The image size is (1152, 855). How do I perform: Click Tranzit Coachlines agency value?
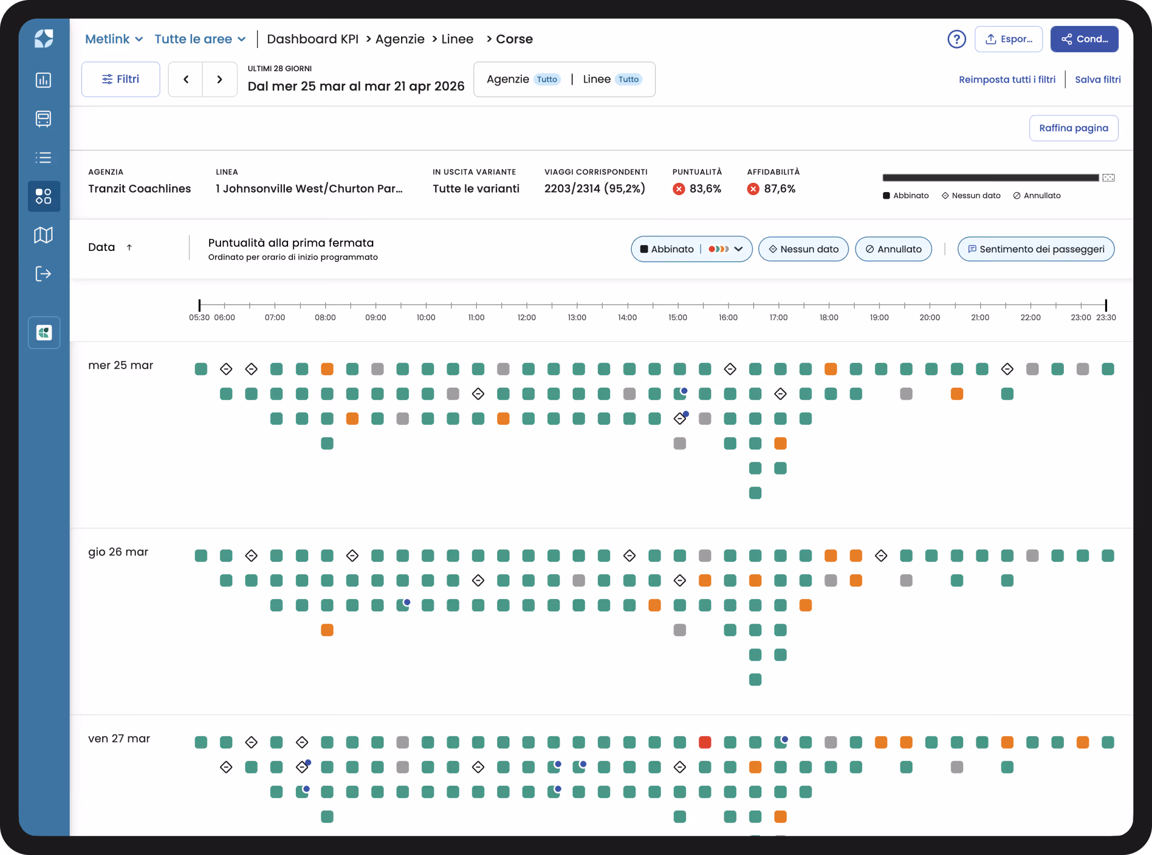pyautogui.click(x=139, y=188)
